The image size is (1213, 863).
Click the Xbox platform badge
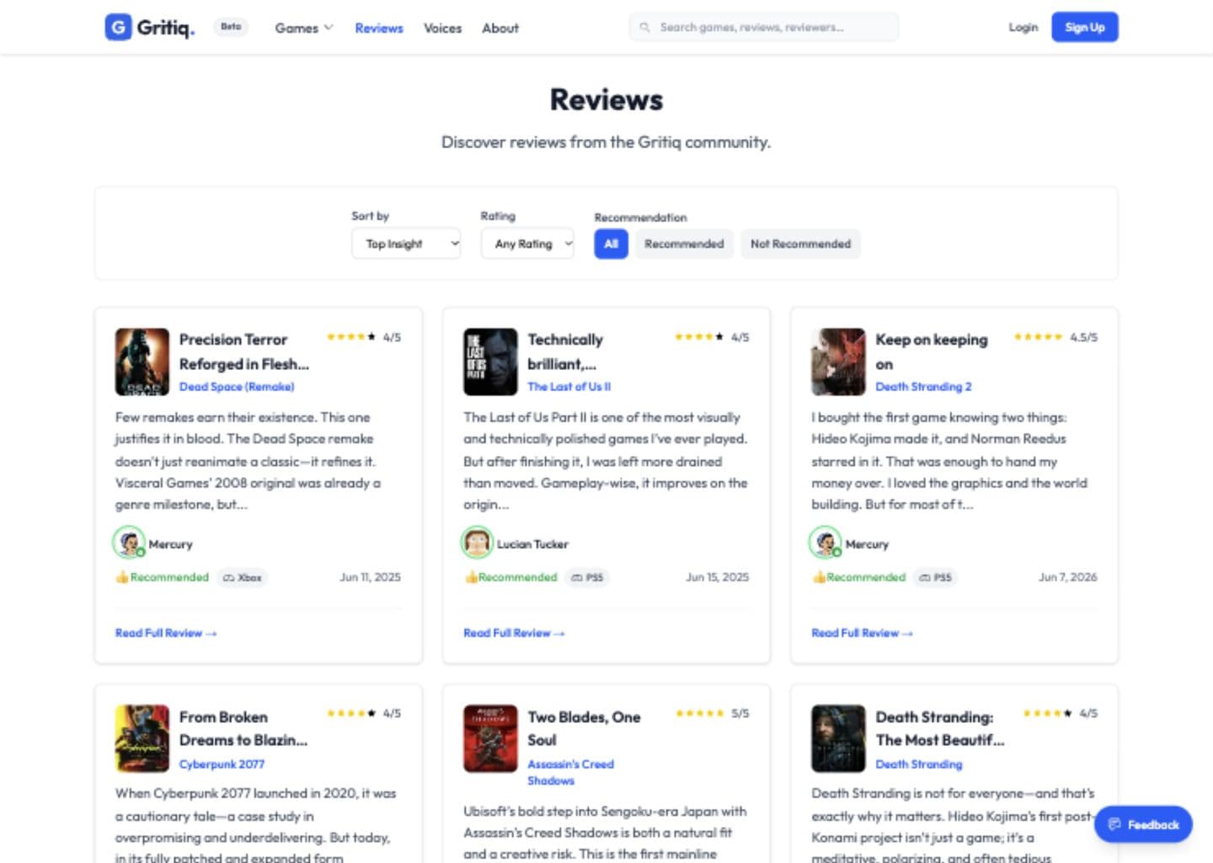242,577
